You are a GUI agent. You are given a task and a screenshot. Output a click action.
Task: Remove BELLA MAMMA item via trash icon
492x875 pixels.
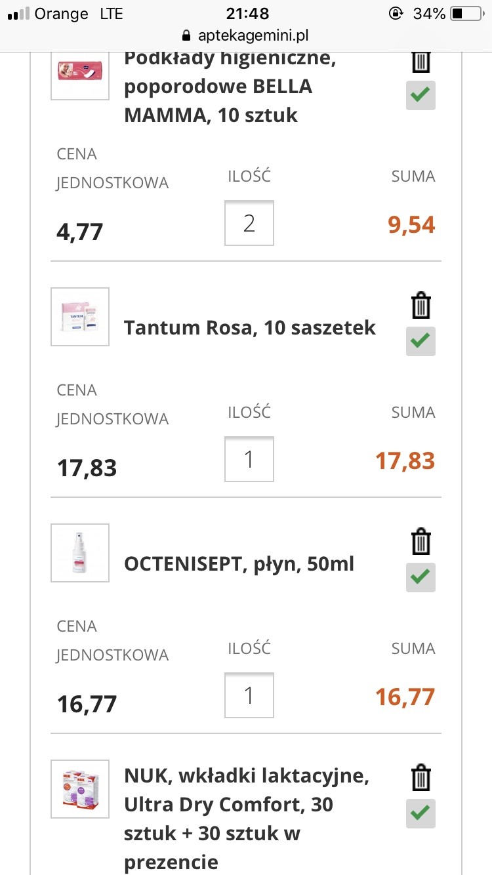pyautogui.click(x=420, y=61)
